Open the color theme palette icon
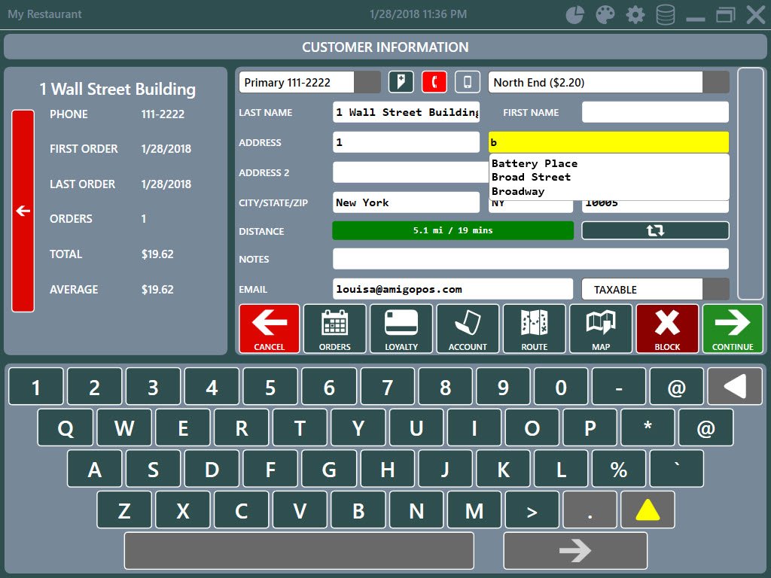771x578 pixels. 605,15
